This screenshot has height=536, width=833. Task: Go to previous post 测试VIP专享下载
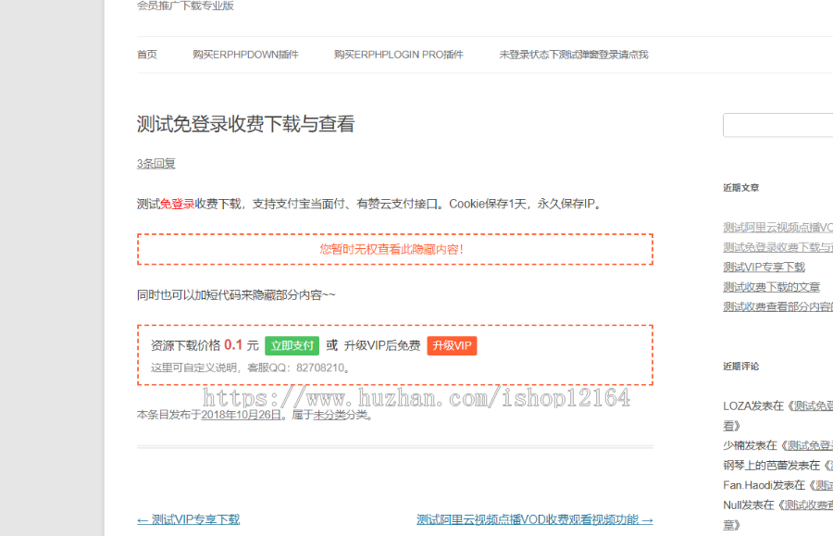[x=188, y=519]
